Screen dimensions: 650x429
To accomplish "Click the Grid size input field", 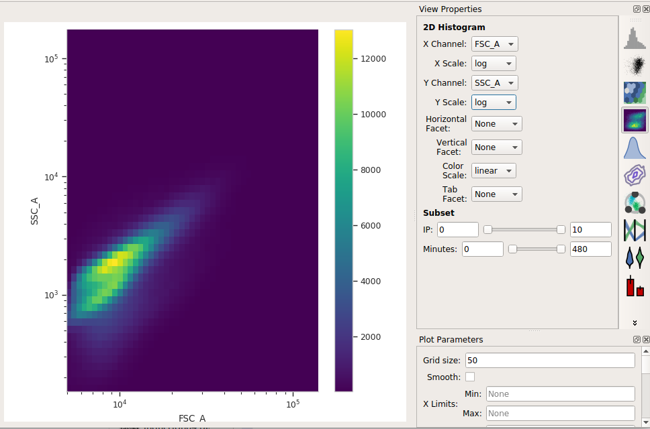I will pos(550,361).
